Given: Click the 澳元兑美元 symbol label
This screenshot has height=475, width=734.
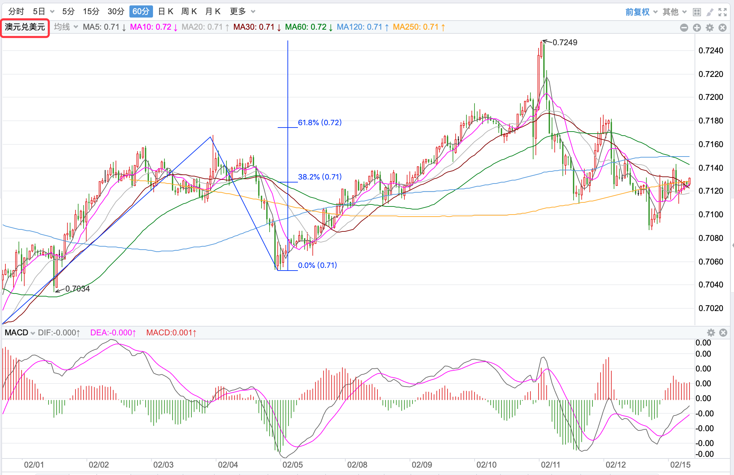Looking at the screenshot, I should pos(25,27).
